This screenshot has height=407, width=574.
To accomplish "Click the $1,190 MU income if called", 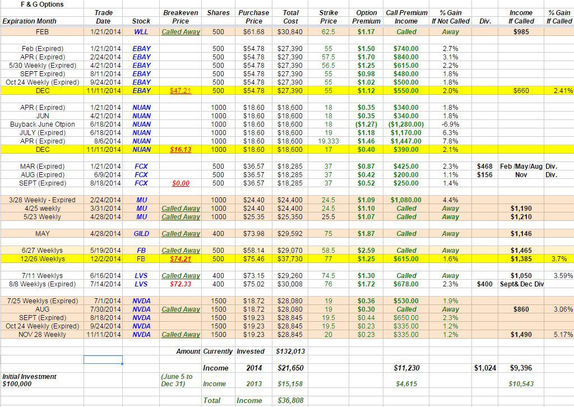I will tap(521, 209).
